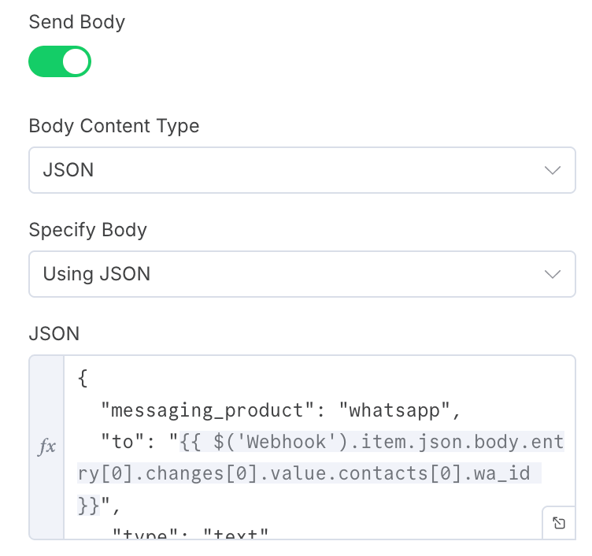The image size is (592, 556).
Task: Open the Specify Body dropdown showing Using JSON
Action: click(x=302, y=274)
